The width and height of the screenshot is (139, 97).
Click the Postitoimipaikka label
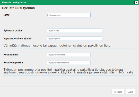13,63
